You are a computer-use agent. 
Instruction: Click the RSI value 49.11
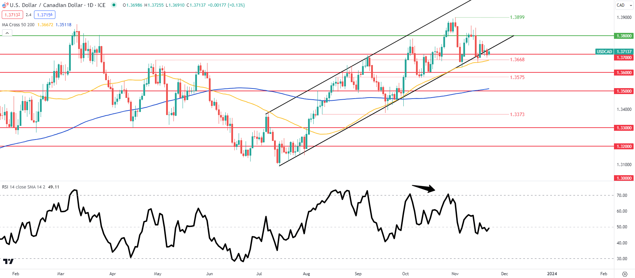tap(54, 187)
